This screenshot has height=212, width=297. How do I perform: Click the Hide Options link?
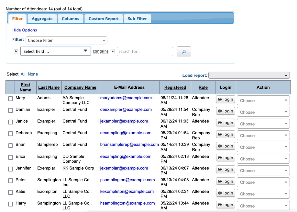pos(25,30)
